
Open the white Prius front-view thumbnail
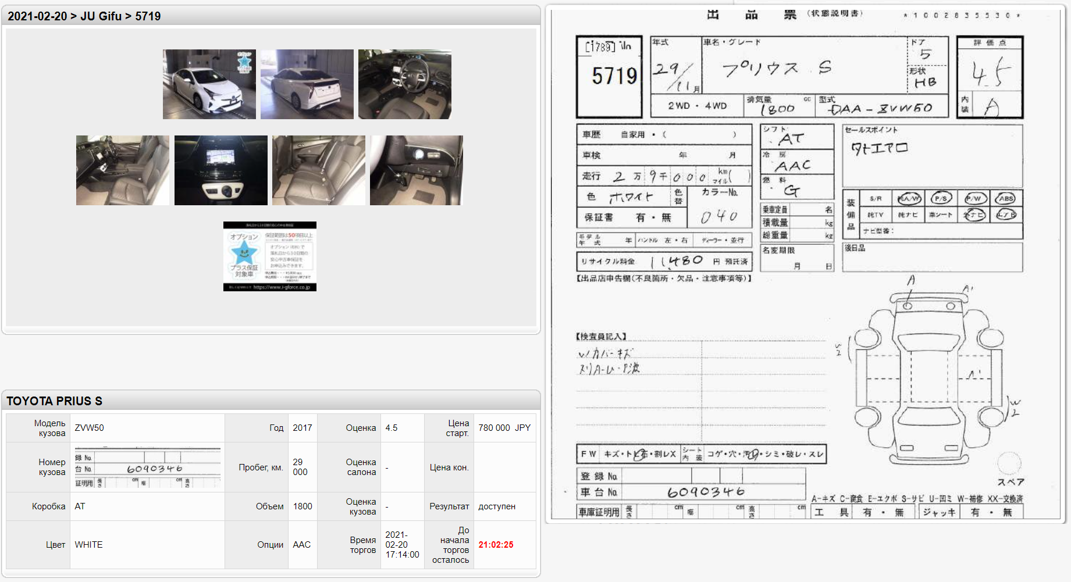click(x=209, y=84)
